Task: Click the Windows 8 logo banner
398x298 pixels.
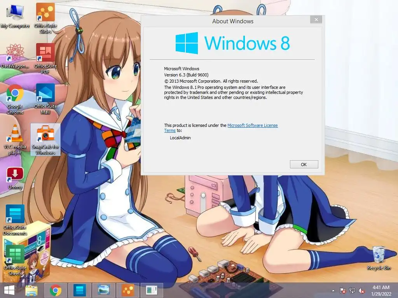Action: tap(232, 43)
